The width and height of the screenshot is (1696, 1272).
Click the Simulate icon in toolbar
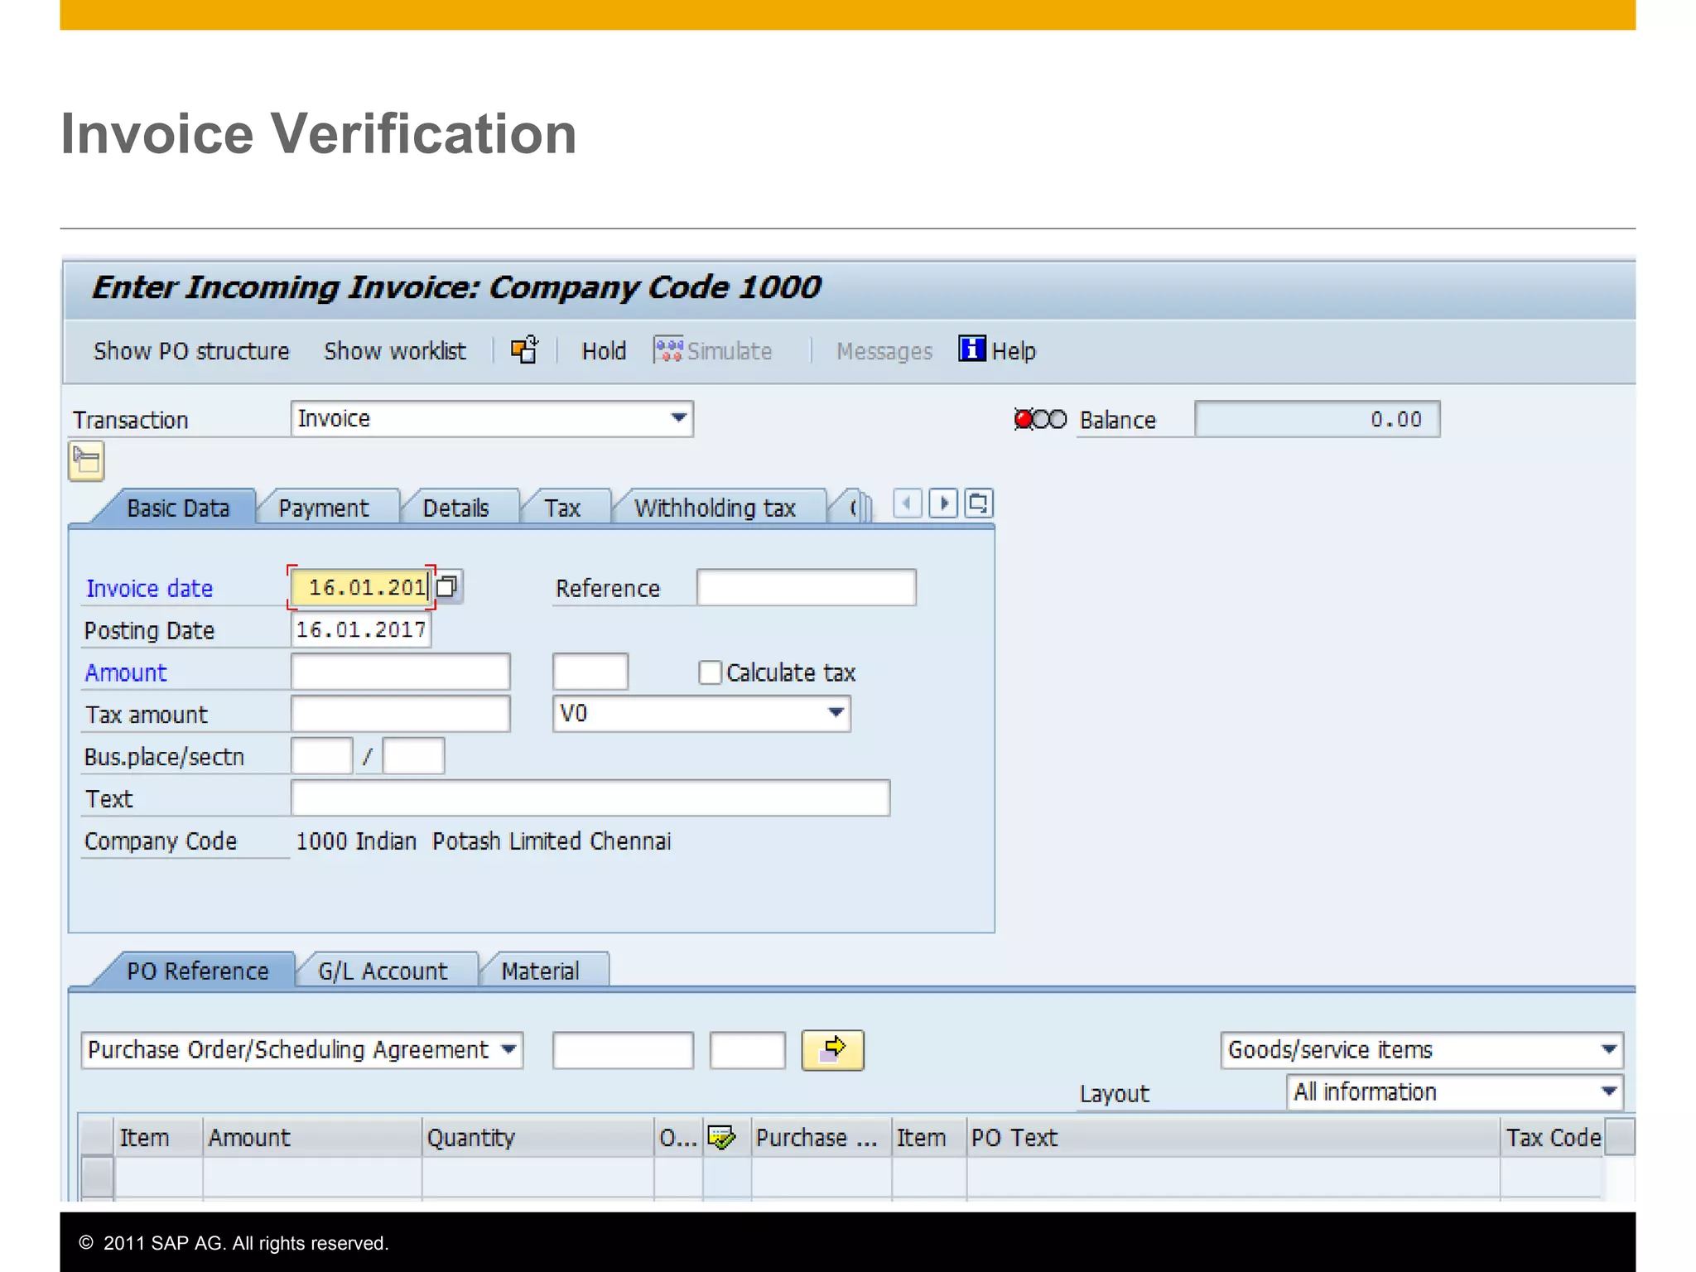(x=668, y=350)
